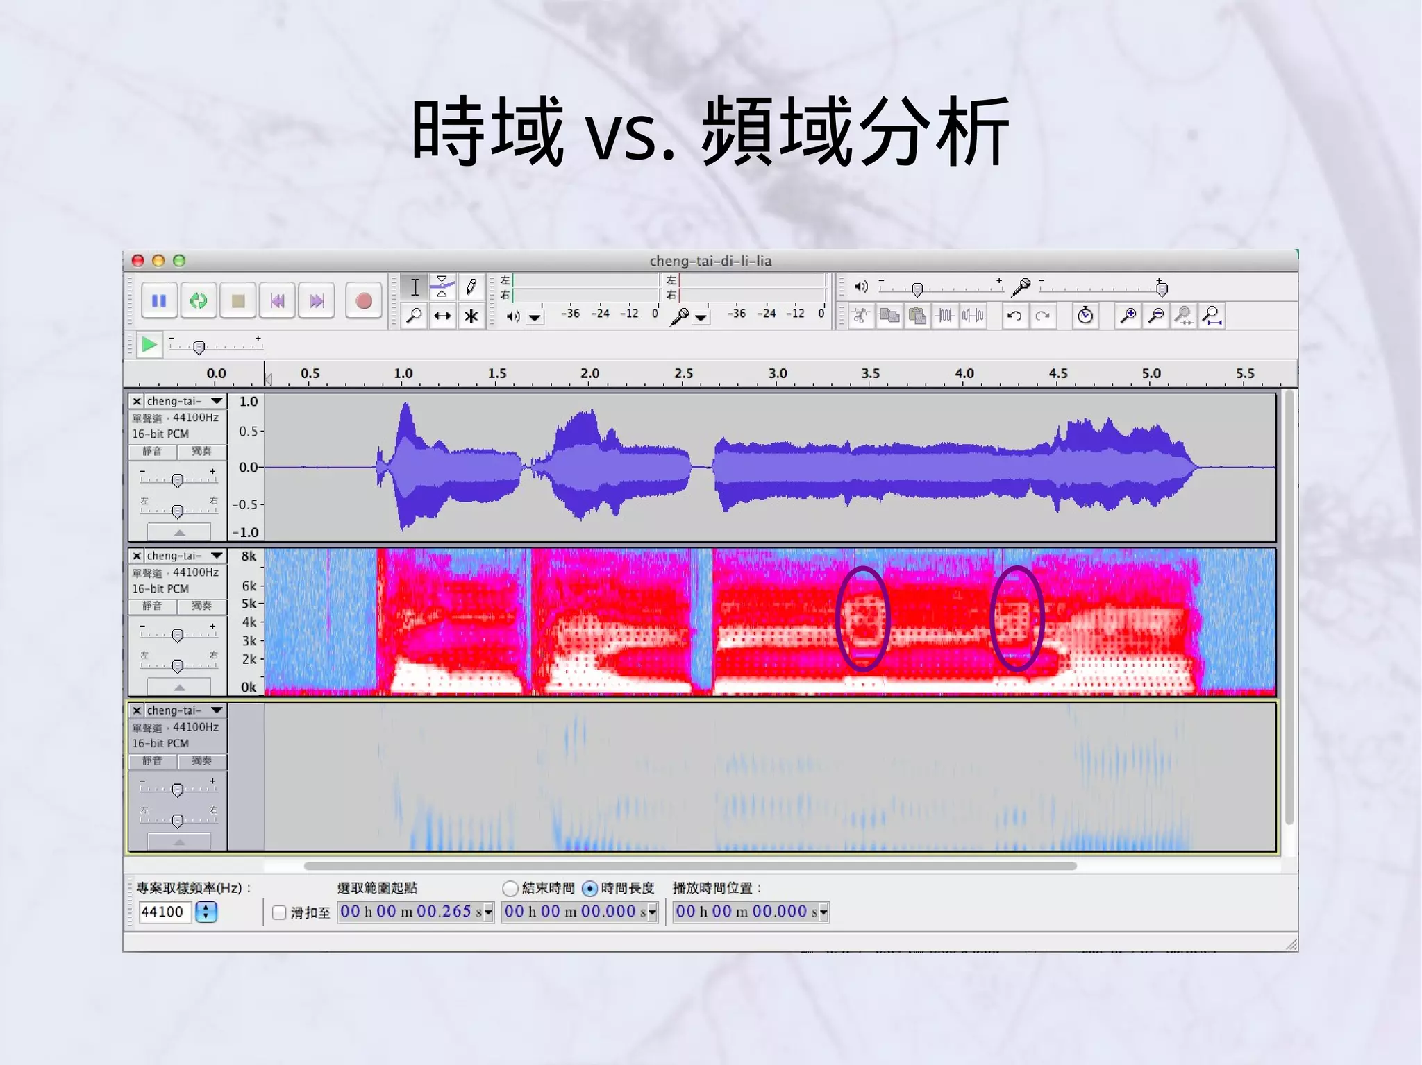Image resolution: width=1422 pixels, height=1065 pixels.
Task: Close the spectrogram track with X
Action: point(137,556)
